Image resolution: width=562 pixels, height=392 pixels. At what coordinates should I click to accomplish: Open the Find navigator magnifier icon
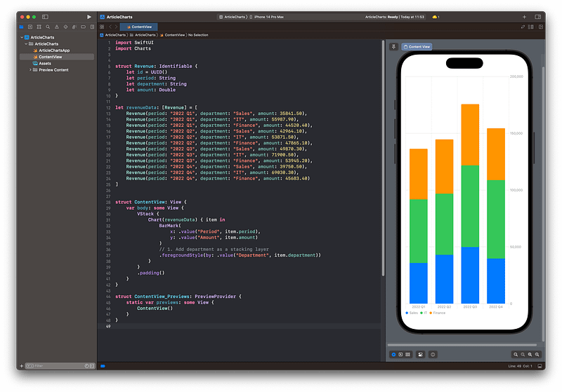pos(48,27)
